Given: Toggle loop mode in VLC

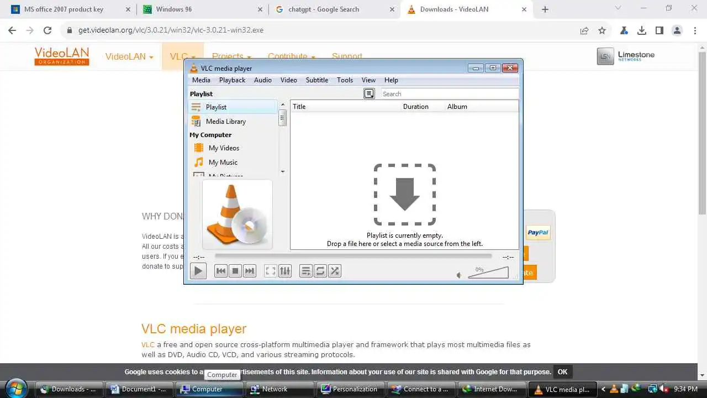Looking at the screenshot, I should click(320, 271).
